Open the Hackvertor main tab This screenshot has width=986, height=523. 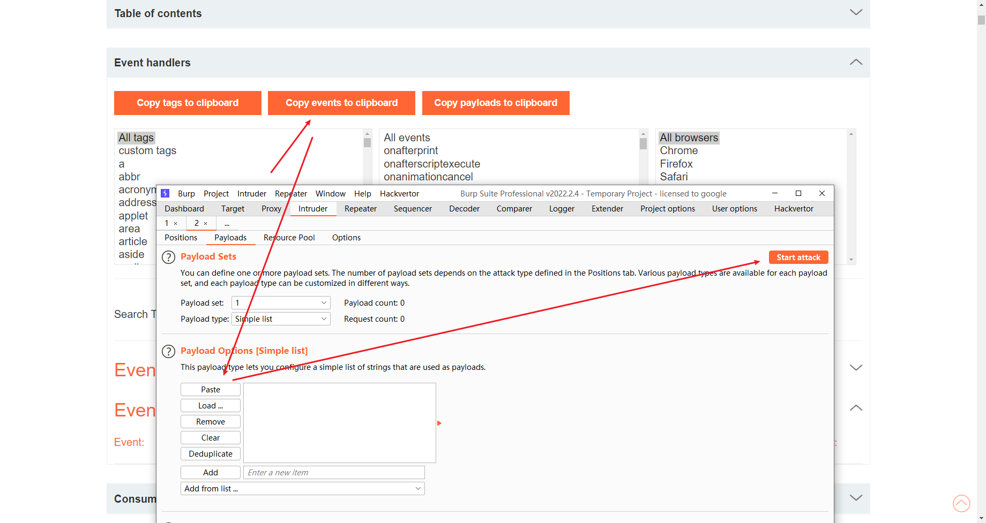794,209
